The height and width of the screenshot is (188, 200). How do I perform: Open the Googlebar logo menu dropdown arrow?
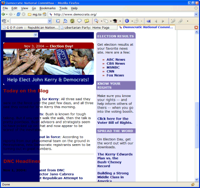tap(8, 21)
